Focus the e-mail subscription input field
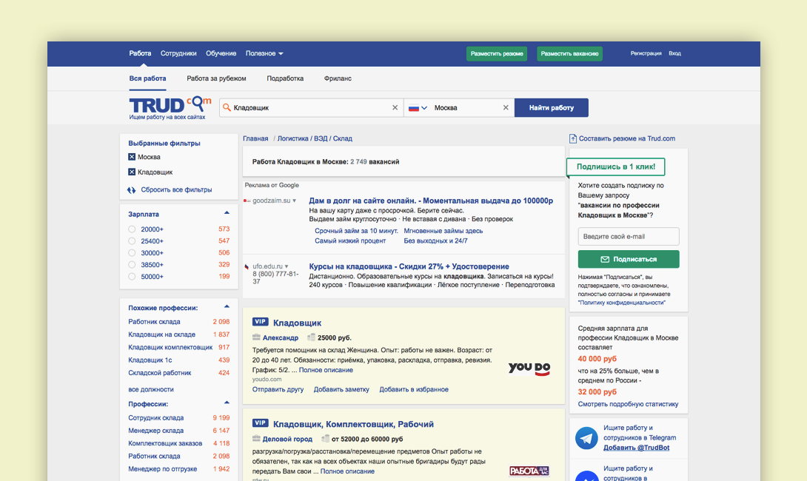The height and width of the screenshot is (481, 807). (x=629, y=237)
